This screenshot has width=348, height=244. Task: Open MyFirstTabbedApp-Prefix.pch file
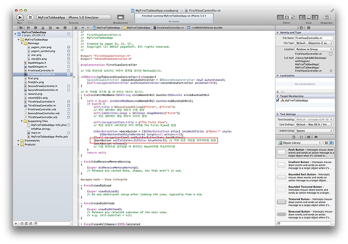click(49, 136)
